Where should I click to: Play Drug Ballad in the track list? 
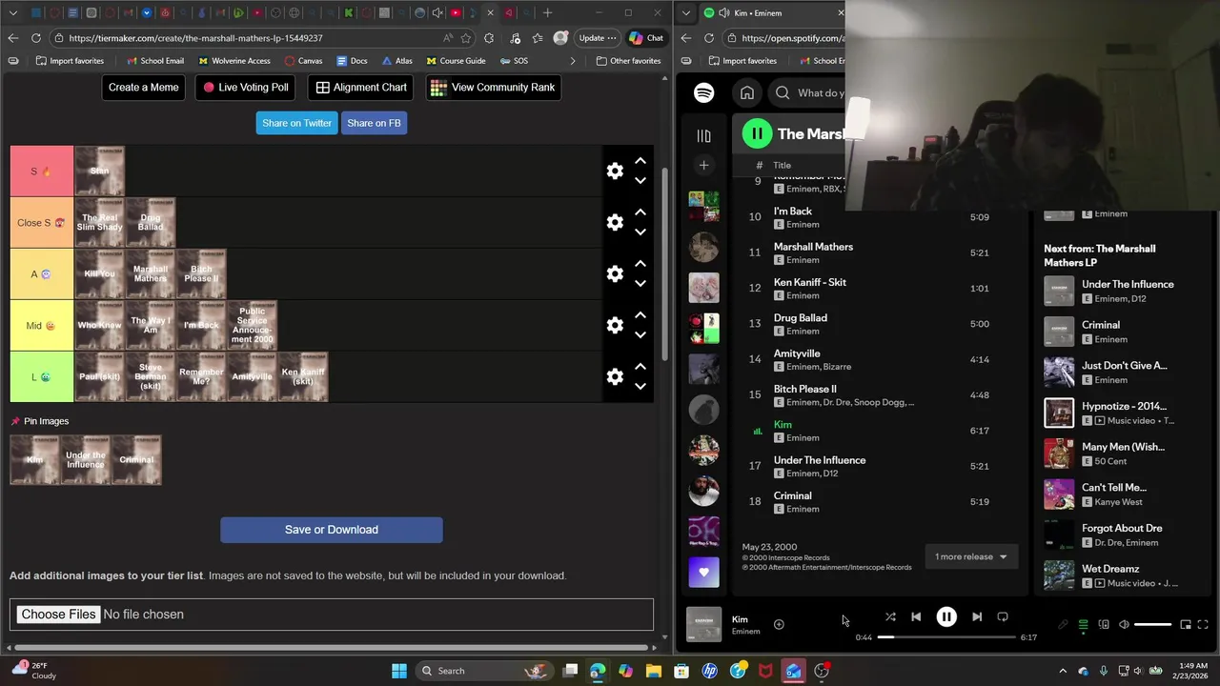point(800,318)
